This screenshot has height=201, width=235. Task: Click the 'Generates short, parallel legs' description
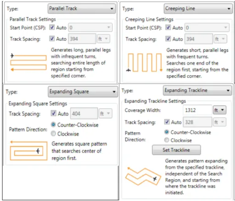[x=197, y=63]
